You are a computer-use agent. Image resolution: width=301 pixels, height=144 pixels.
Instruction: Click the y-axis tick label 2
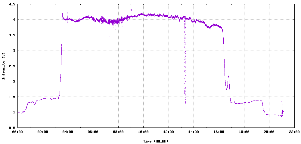pos(14,81)
